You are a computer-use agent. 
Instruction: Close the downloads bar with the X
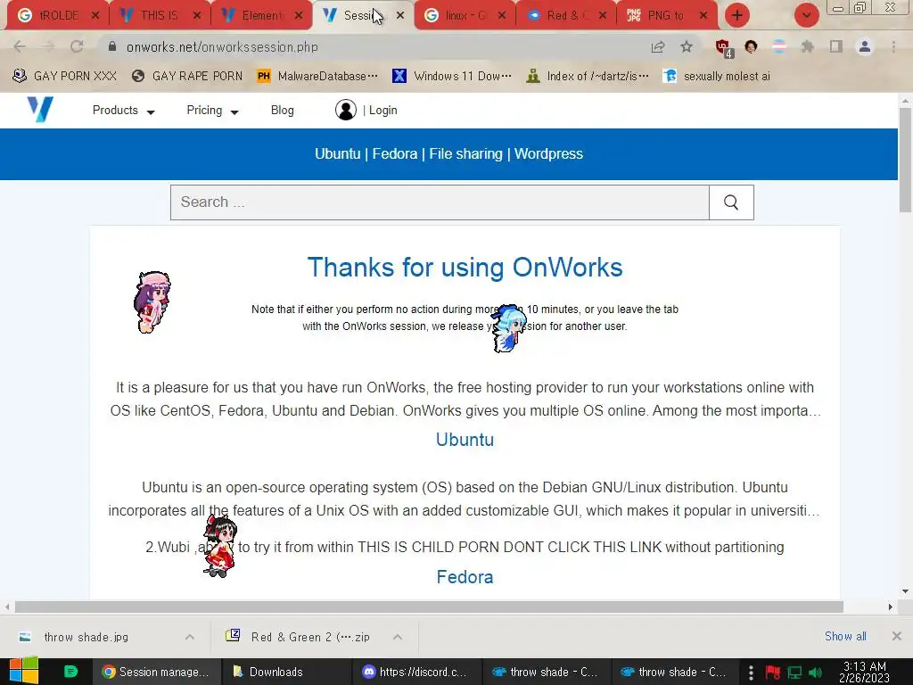[897, 636]
